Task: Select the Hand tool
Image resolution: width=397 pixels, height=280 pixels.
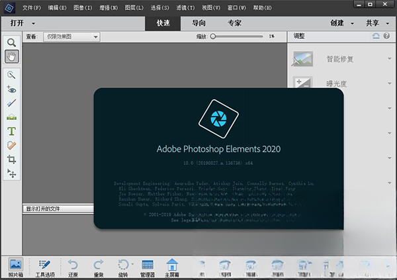Action: [x=12, y=56]
